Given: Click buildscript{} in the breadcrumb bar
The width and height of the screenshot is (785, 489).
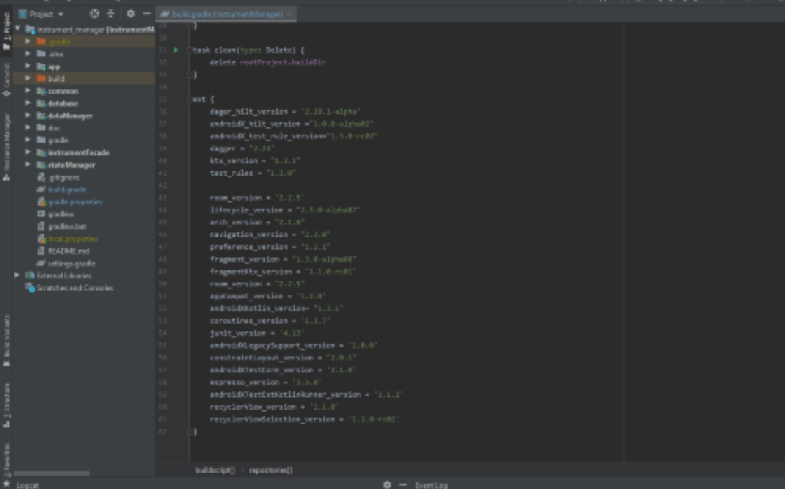Looking at the screenshot, I should 215,469.
